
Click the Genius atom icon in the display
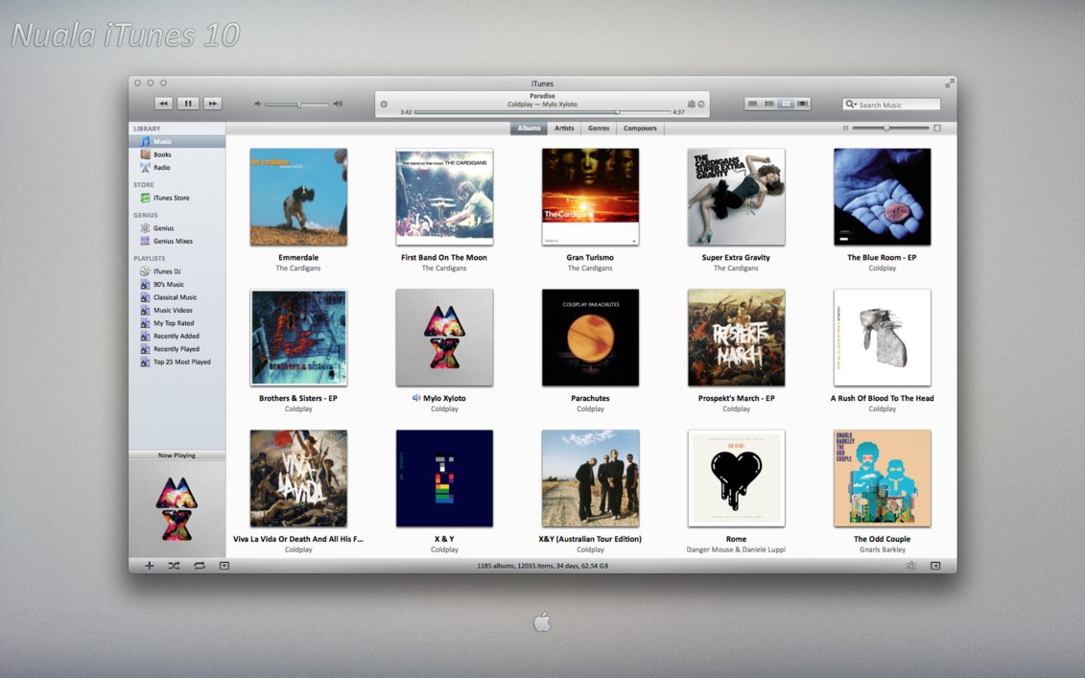pyautogui.click(x=692, y=104)
